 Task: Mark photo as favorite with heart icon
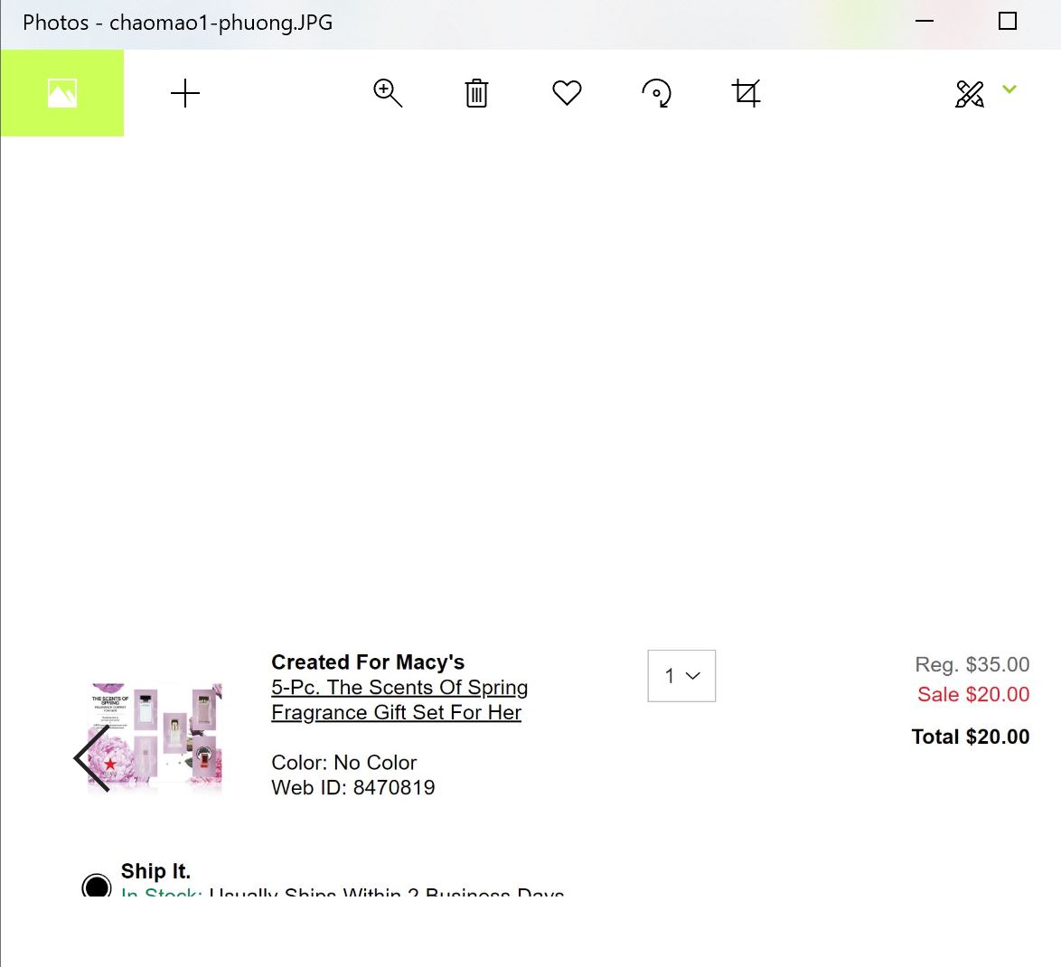click(x=567, y=93)
